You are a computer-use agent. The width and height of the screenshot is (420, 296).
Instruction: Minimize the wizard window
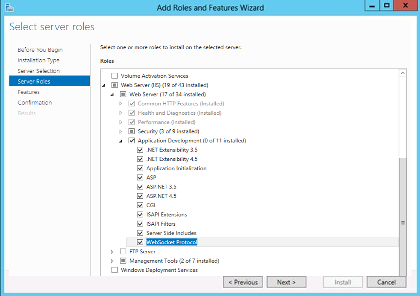click(372, 6)
